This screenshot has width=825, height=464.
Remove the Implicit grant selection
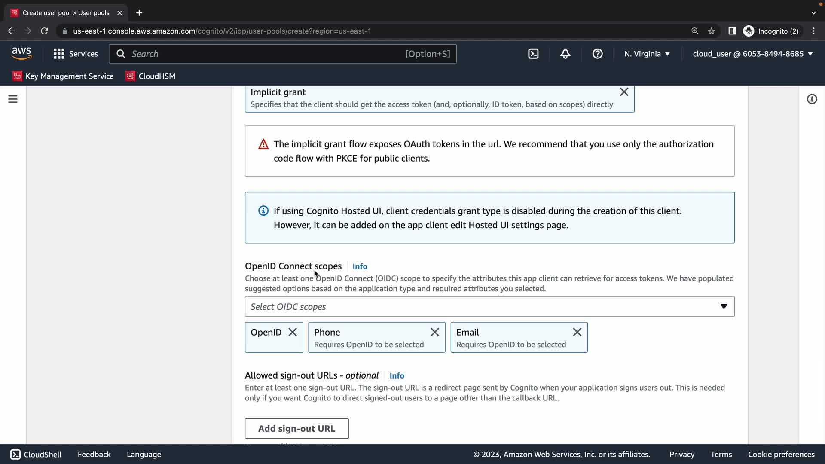click(624, 92)
